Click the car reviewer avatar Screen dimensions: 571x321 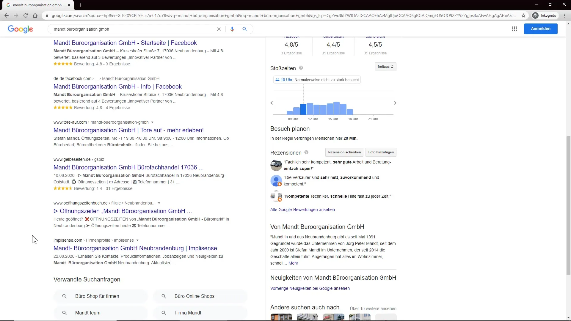pyautogui.click(x=276, y=165)
